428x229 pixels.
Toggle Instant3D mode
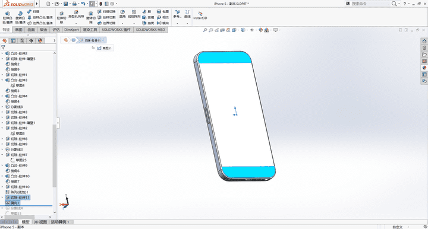pyautogui.click(x=200, y=15)
